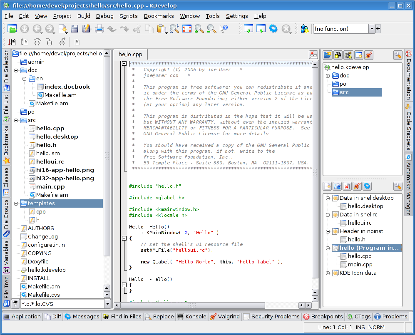This screenshot has height=335, width=415.
Task: Toggle the fold marker at the license comment
Action: 124,64
